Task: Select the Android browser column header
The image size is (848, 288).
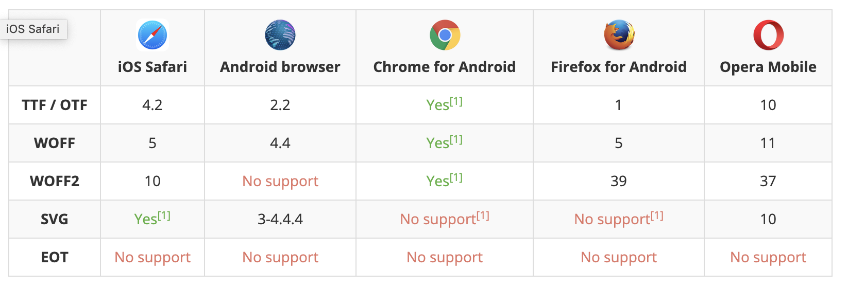Action: coord(280,67)
